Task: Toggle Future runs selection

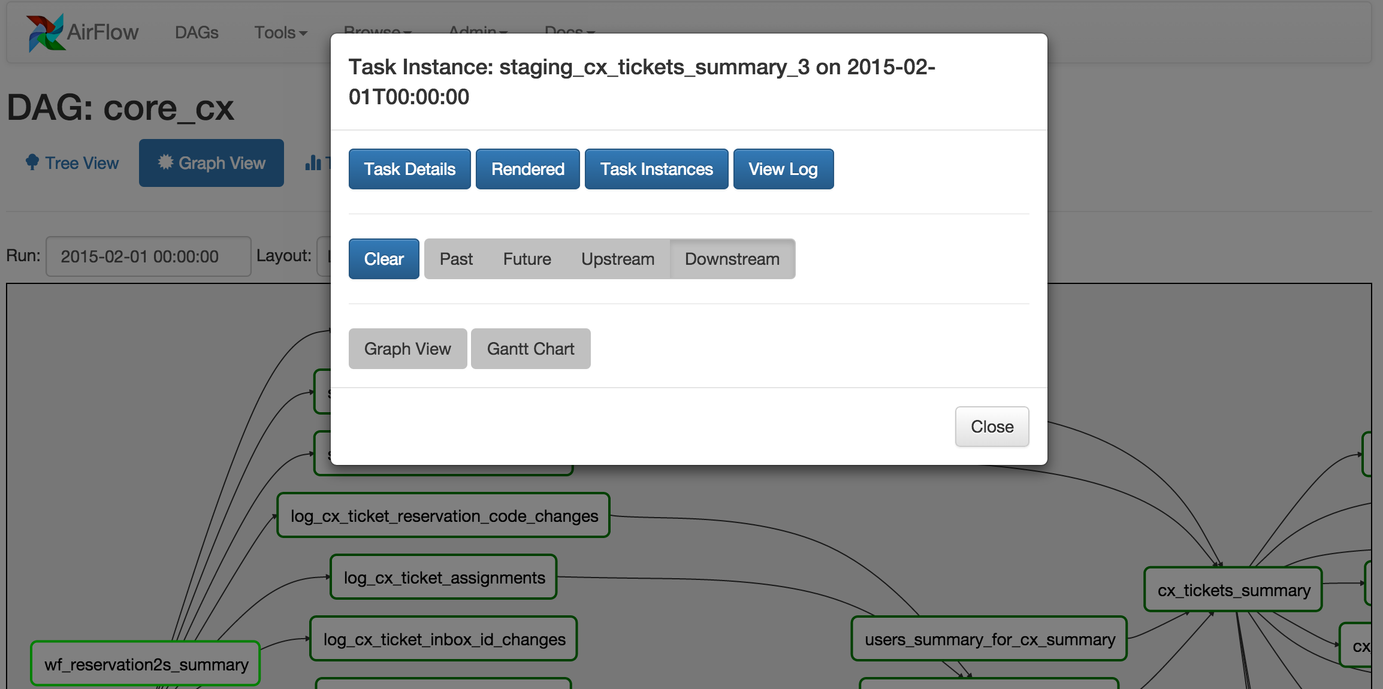Action: coord(527,258)
